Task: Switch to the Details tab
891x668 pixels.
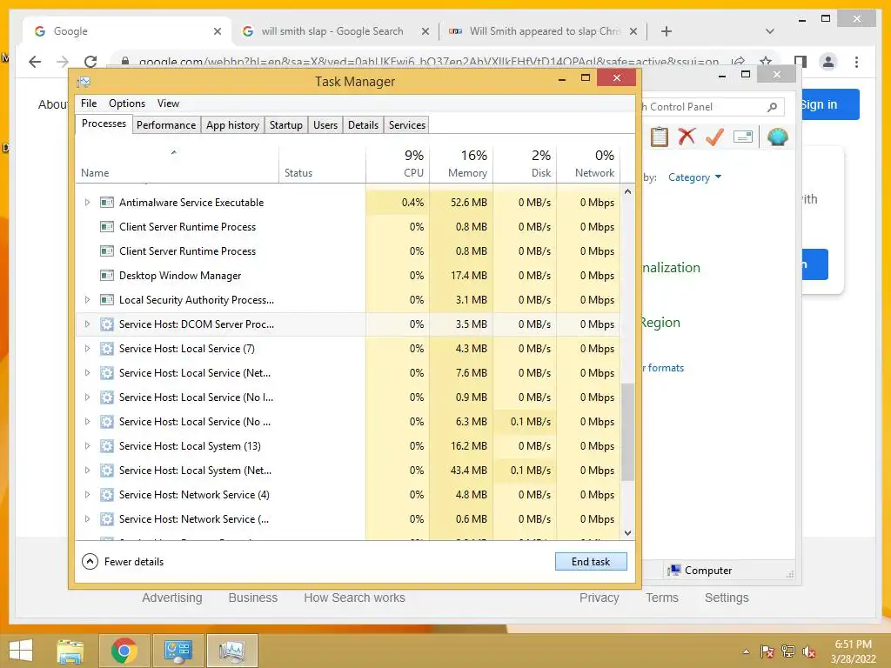Action: tap(363, 125)
